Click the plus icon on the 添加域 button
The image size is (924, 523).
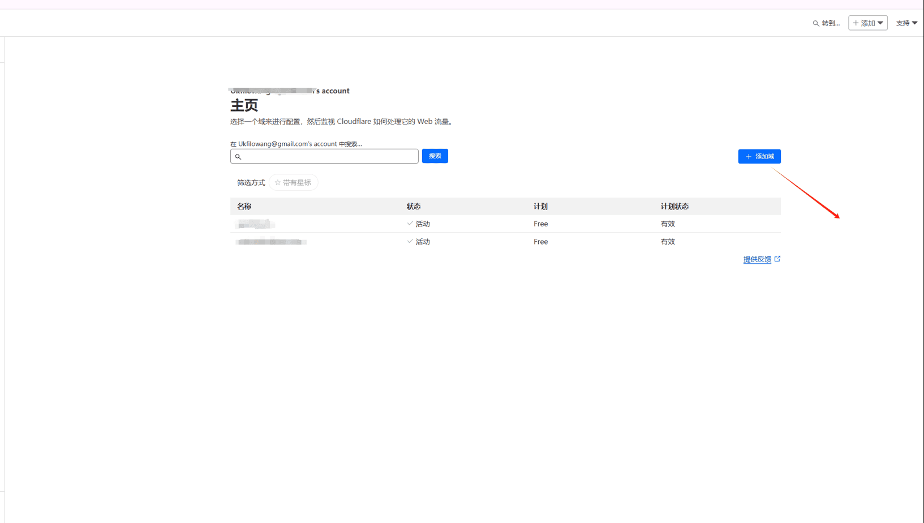point(748,156)
